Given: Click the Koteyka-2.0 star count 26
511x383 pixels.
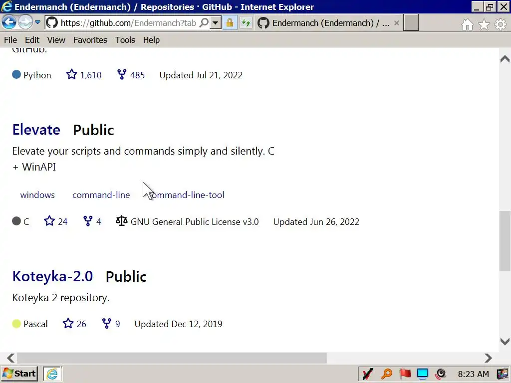Looking at the screenshot, I should point(74,324).
